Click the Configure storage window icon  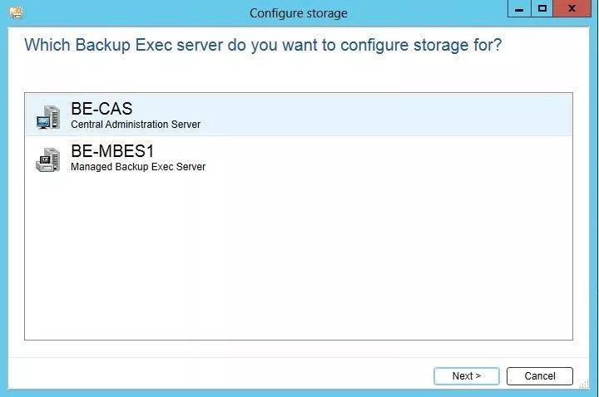tap(15, 12)
